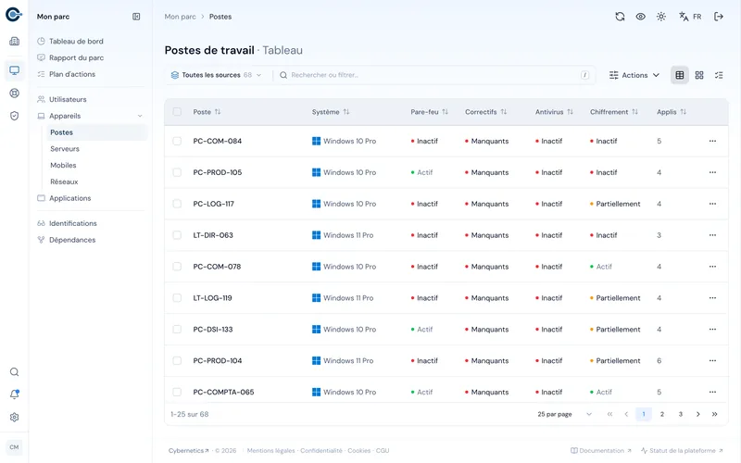741x463 pixels.
Task: Switch to table view icon
Action: tap(680, 75)
